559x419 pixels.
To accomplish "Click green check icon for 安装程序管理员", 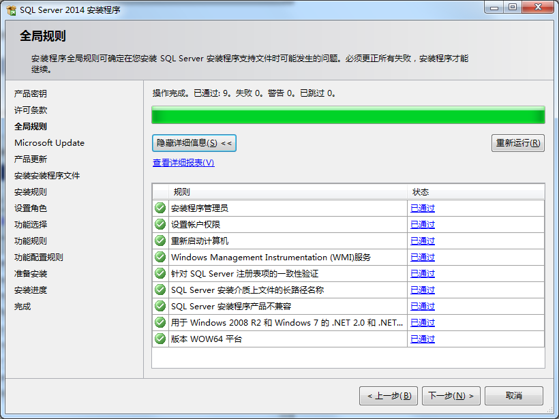I will point(160,208).
